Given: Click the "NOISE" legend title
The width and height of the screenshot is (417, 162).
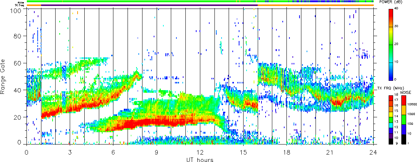Looking at the screenshot, I should [405, 92].
